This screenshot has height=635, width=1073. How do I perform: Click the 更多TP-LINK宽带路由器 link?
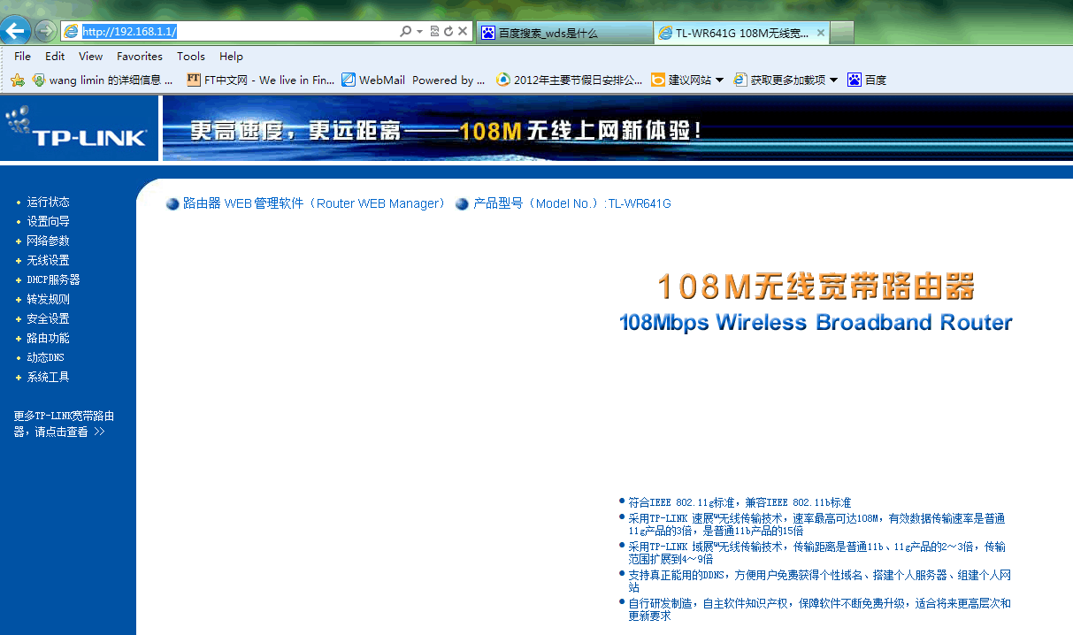64,424
